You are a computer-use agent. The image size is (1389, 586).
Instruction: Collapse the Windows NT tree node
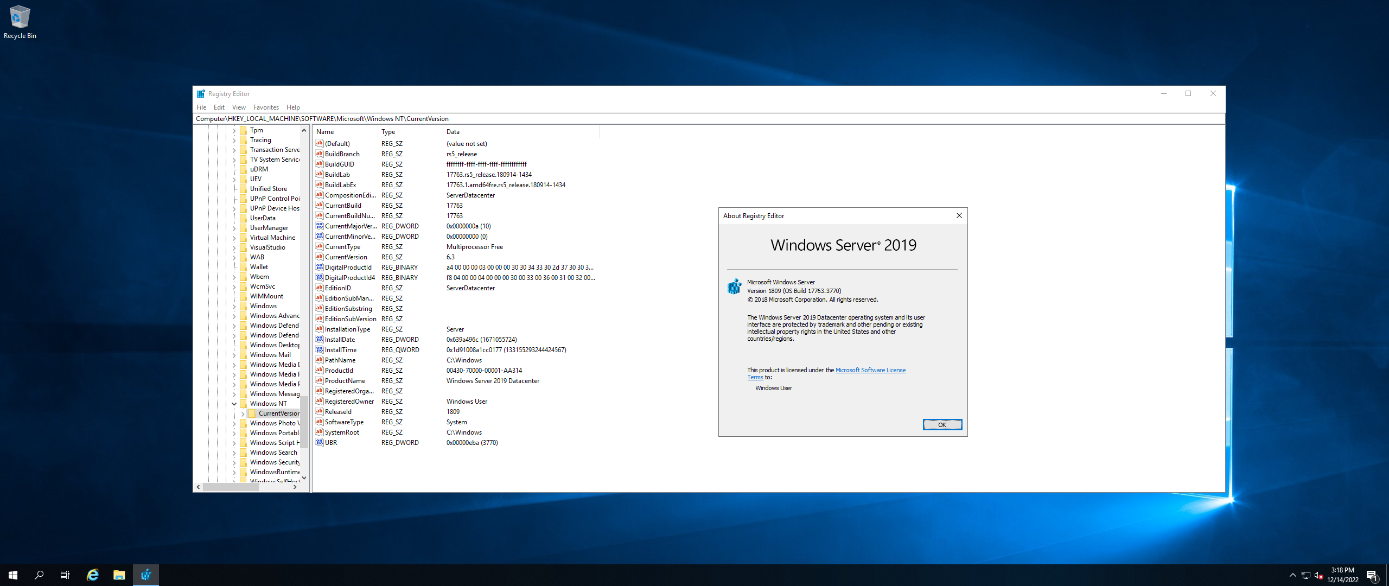coord(234,404)
